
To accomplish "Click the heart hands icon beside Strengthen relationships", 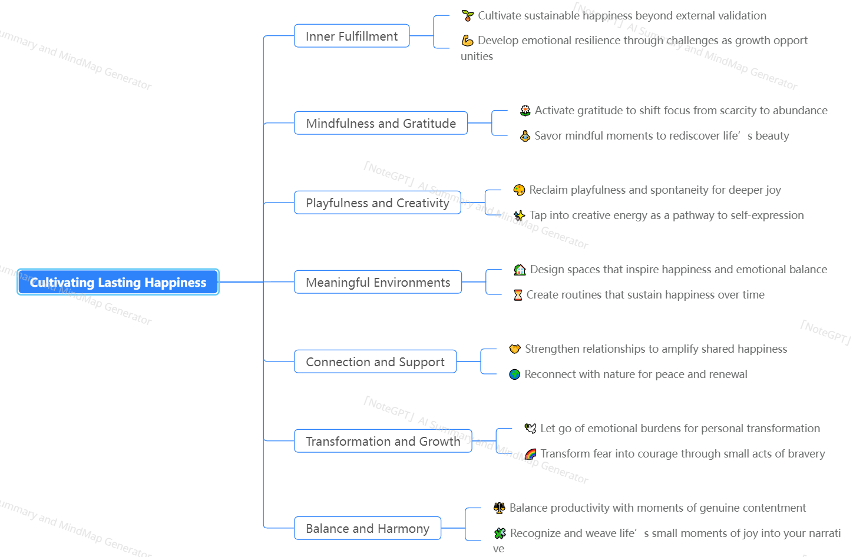I will (x=515, y=349).
